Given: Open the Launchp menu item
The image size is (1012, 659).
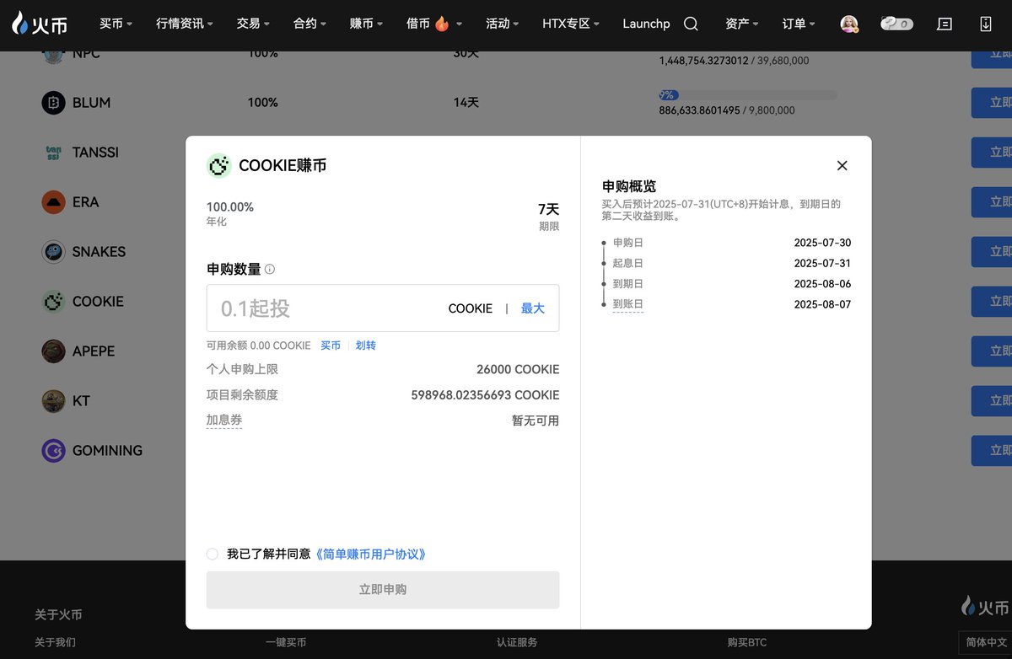Looking at the screenshot, I should [x=646, y=24].
